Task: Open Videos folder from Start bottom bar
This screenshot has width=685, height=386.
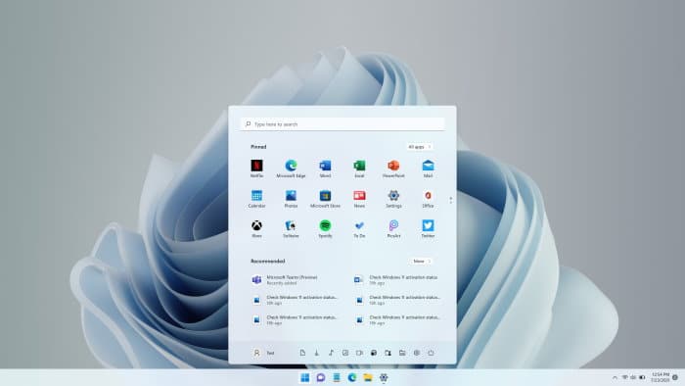Action: coord(359,353)
